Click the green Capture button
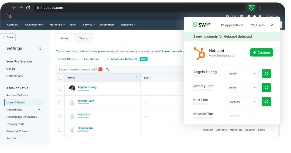Image resolution: width=291 pixels, height=153 pixels. pyautogui.click(x=261, y=53)
